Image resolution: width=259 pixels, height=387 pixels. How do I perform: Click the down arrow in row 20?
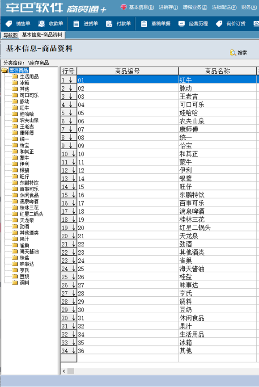74,236
